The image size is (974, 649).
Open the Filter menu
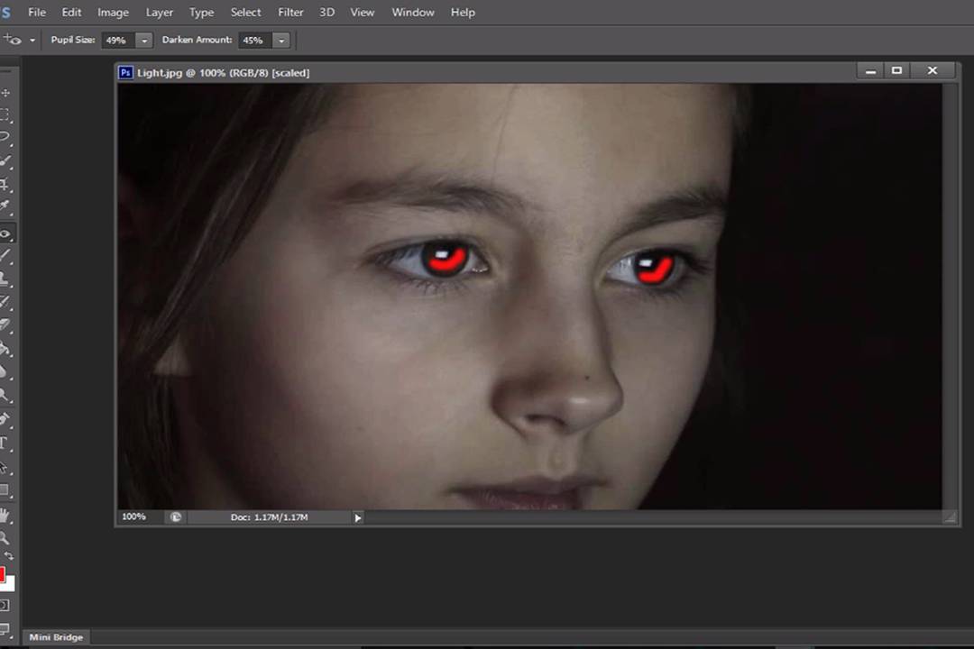[x=290, y=13]
